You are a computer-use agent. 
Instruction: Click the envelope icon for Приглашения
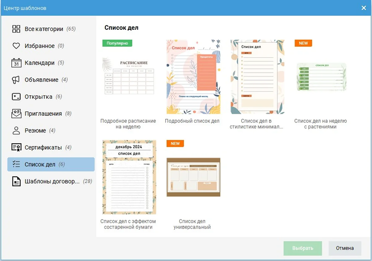16,114
